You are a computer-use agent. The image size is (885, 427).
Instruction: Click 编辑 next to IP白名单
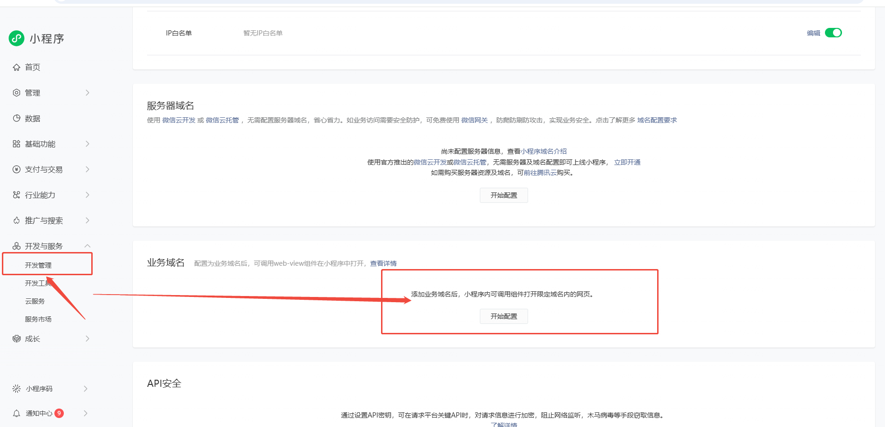pos(813,33)
